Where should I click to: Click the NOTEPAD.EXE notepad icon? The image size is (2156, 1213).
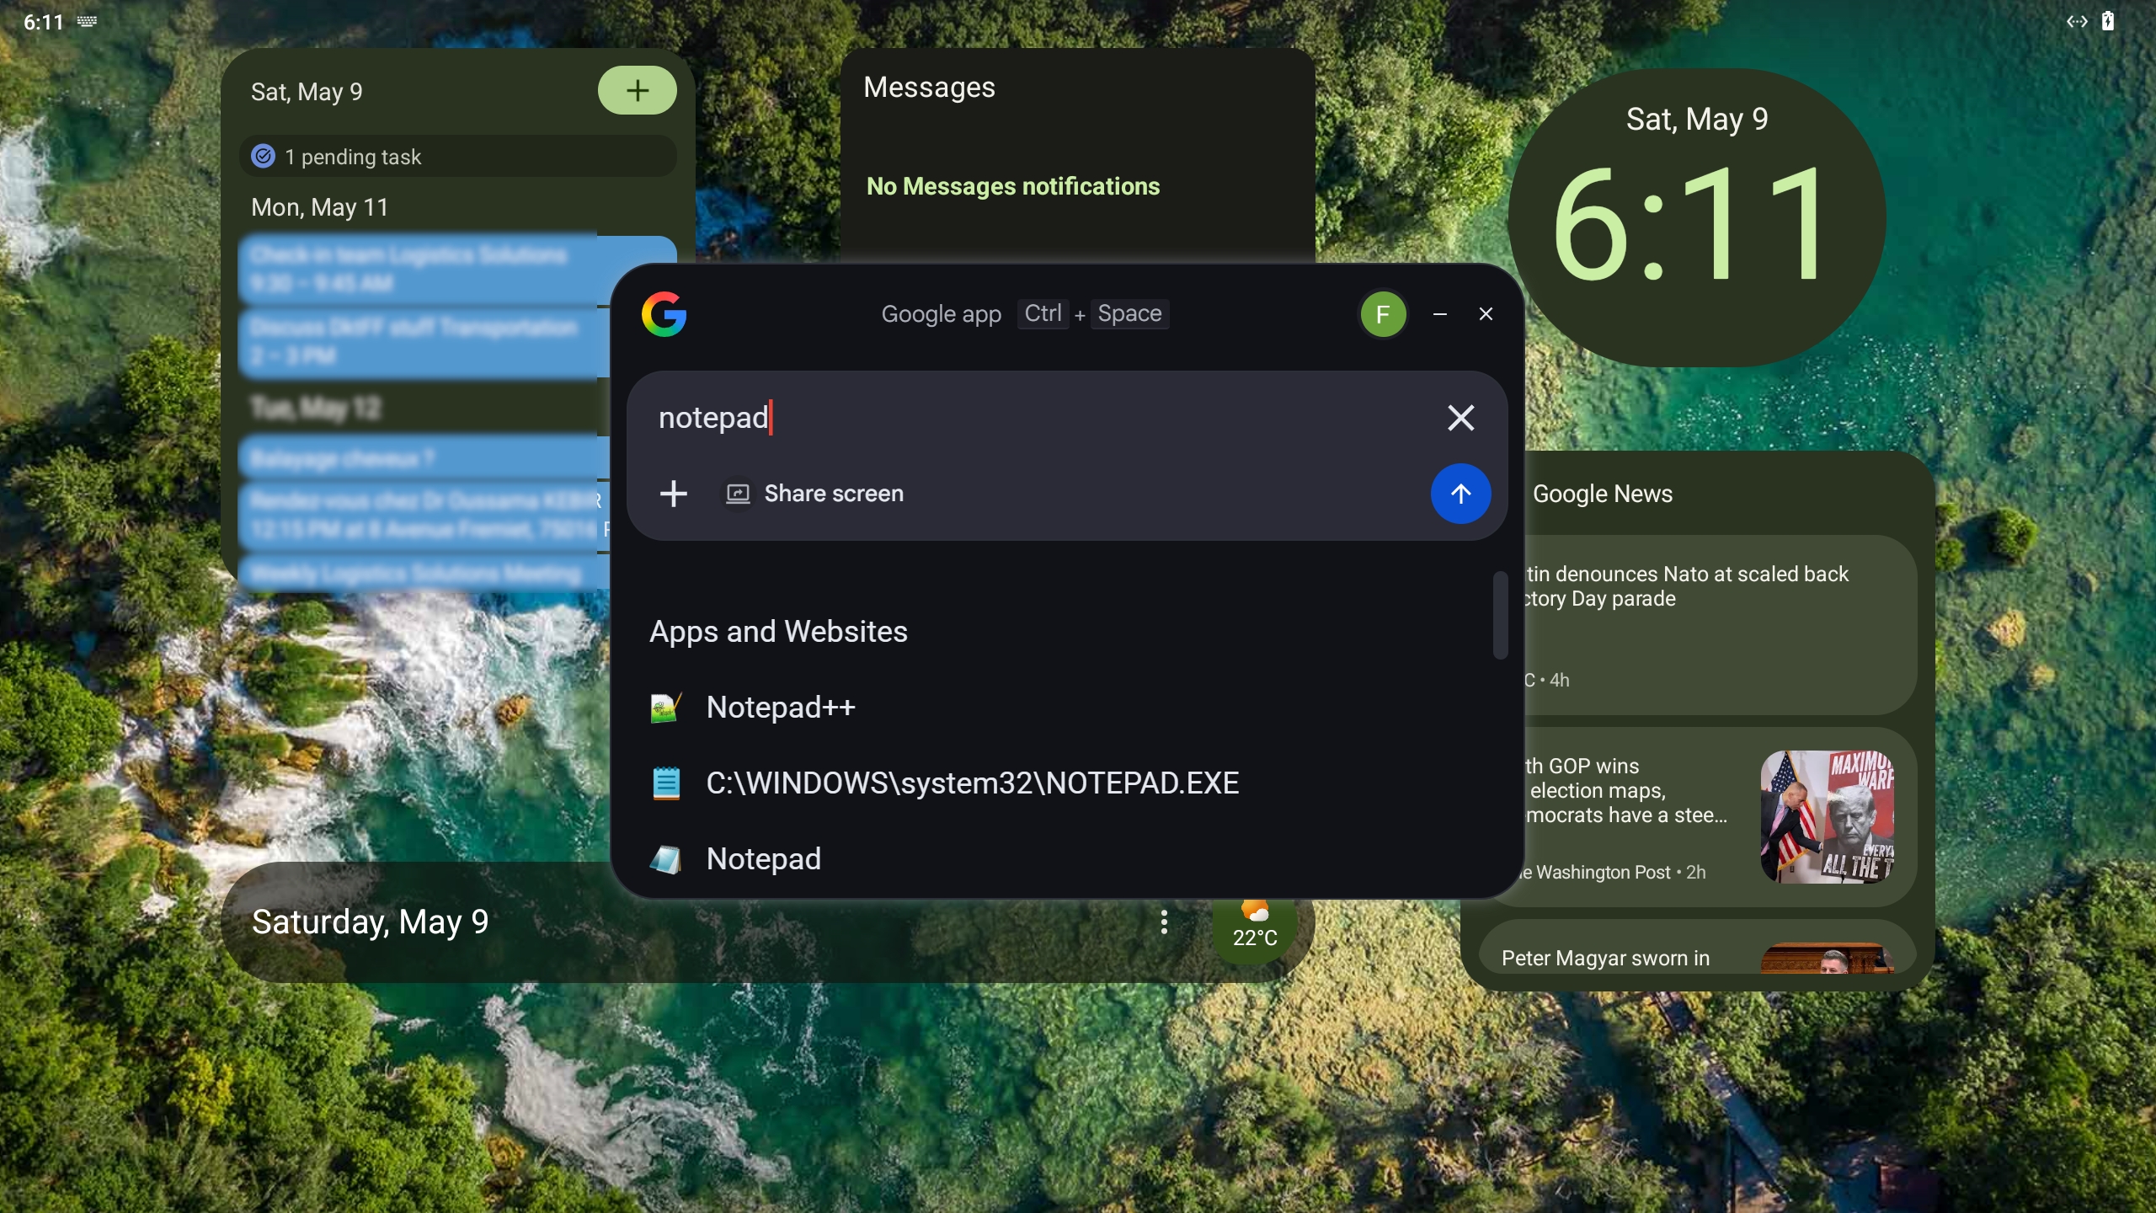pyautogui.click(x=665, y=783)
